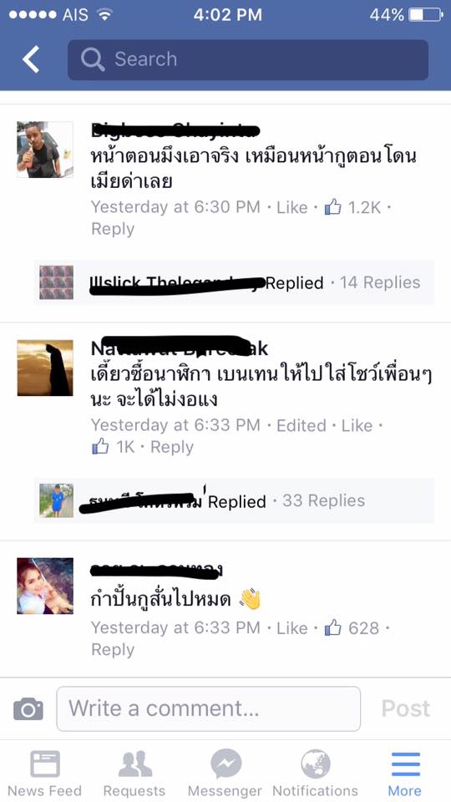Tap the back arrow icon

(x=31, y=59)
